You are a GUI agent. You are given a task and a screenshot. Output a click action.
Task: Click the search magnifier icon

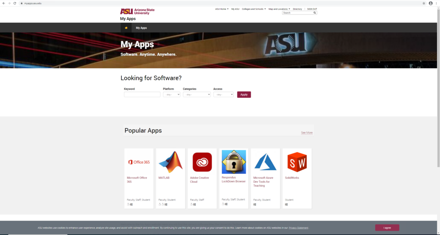(x=315, y=13)
